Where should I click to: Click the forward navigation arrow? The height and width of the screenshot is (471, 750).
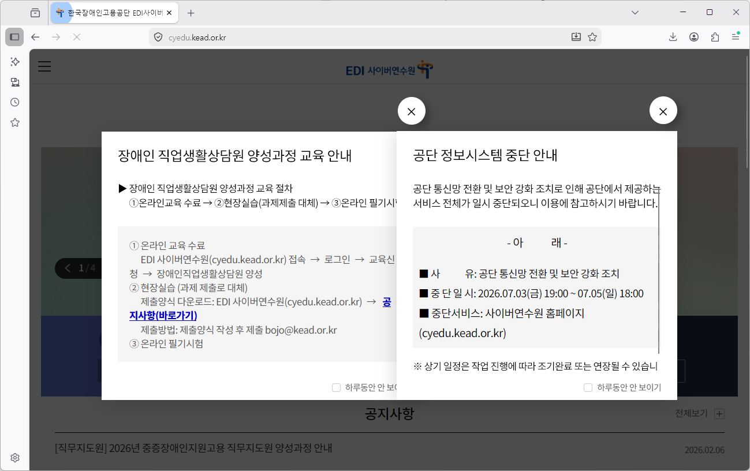56,37
